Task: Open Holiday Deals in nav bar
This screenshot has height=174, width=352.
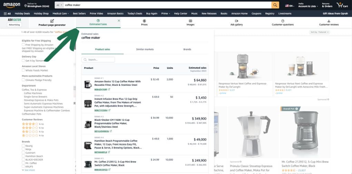Action: click(x=22, y=13)
